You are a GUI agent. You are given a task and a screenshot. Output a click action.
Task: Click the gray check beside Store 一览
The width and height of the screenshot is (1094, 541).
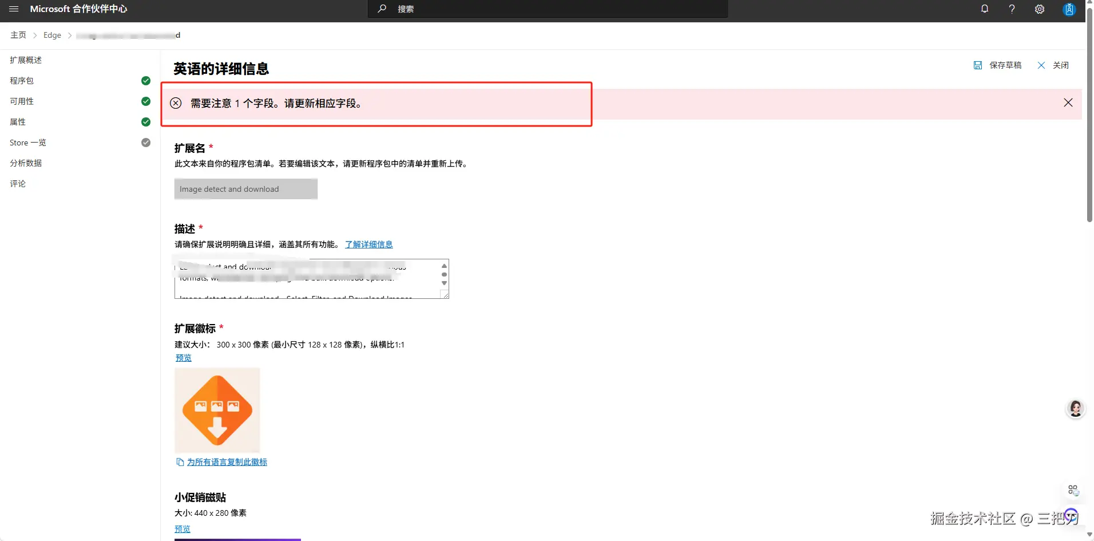(x=146, y=143)
